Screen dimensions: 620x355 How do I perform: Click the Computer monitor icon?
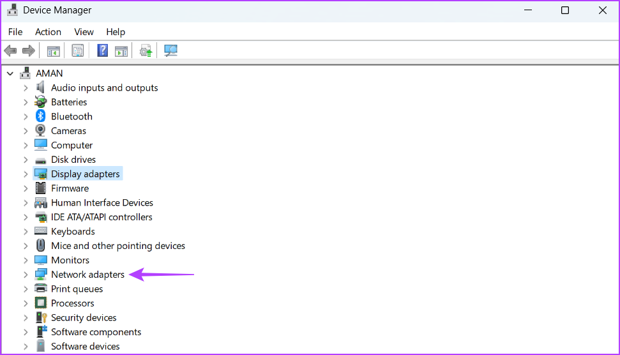pos(40,145)
